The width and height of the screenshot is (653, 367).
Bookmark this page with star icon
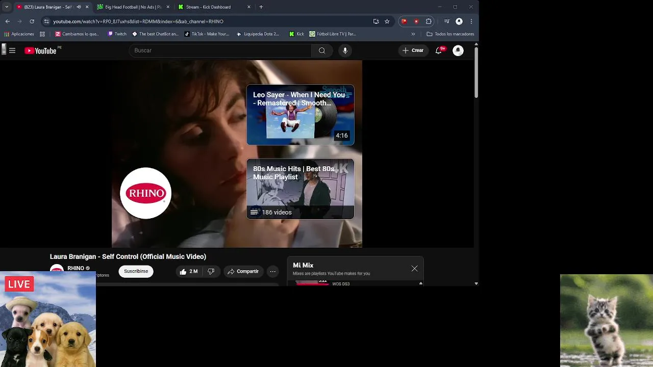pos(387,21)
